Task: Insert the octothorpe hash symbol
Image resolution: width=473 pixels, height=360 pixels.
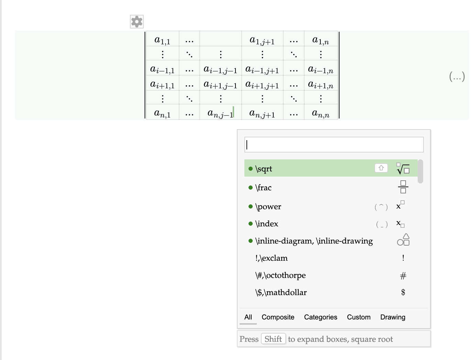Action: pyautogui.click(x=403, y=275)
